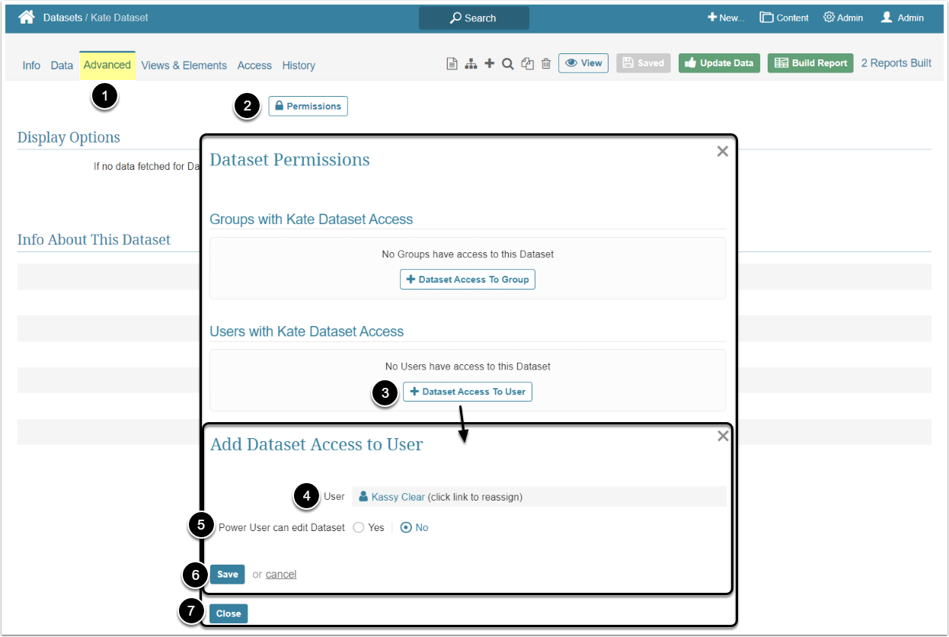Viewport: 949px width, 637px height.
Task: Save the user dataset access
Action: point(228,575)
